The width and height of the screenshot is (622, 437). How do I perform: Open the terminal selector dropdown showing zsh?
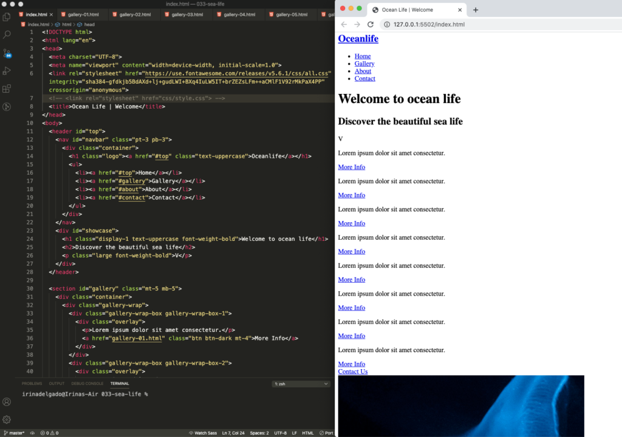(x=301, y=384)
